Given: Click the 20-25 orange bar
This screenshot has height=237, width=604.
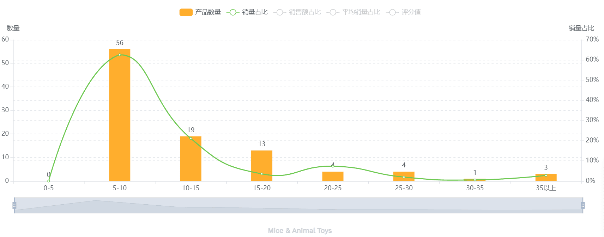Looking at the screenshot, I should [333, 177].
